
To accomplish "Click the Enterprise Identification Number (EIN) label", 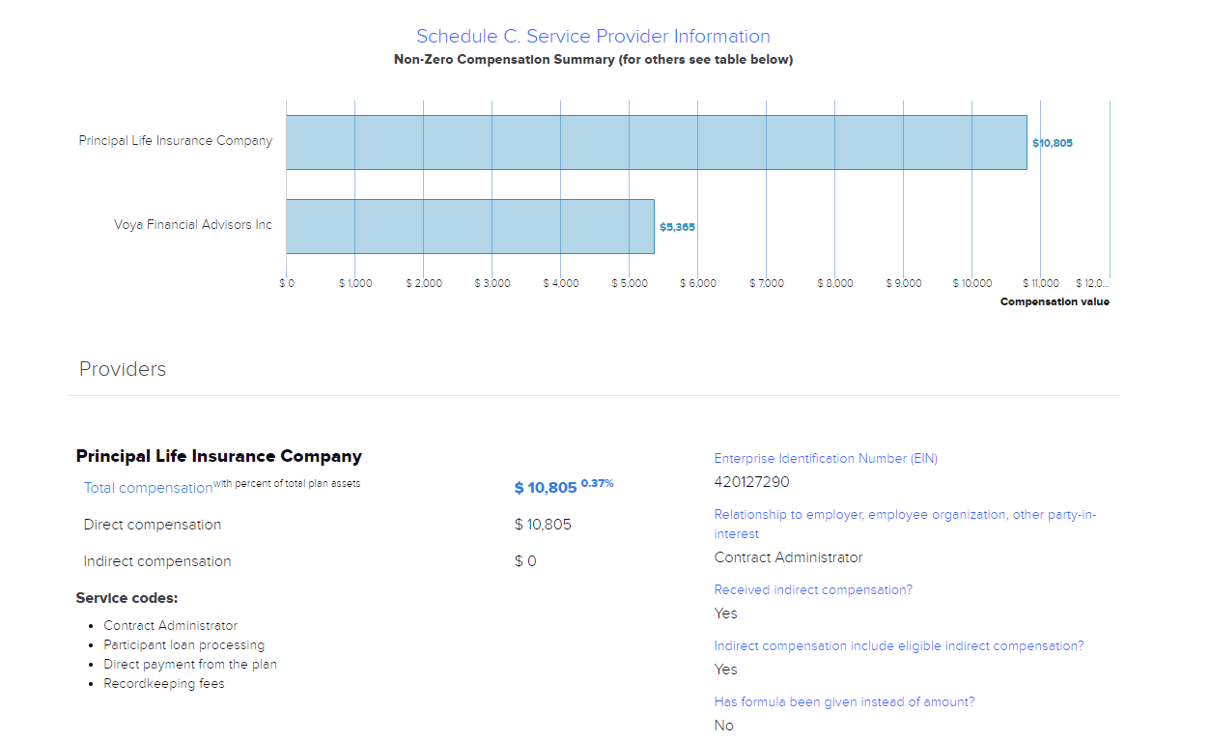I will (x=826, y=459).
